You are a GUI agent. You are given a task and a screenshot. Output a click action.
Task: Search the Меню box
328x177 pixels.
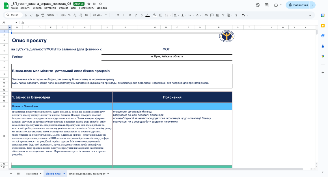point(14,15)
